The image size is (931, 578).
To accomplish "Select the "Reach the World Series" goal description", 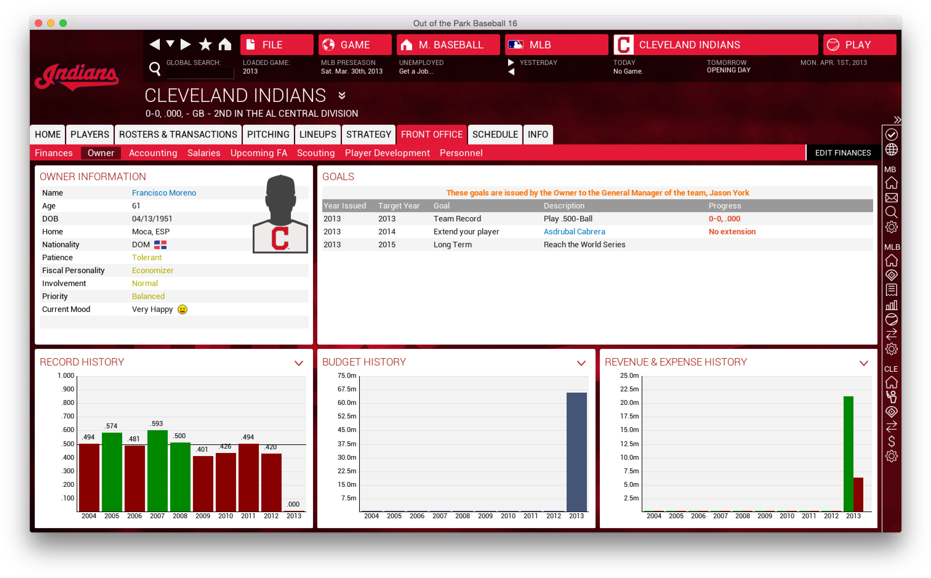I will coord(584,245).
